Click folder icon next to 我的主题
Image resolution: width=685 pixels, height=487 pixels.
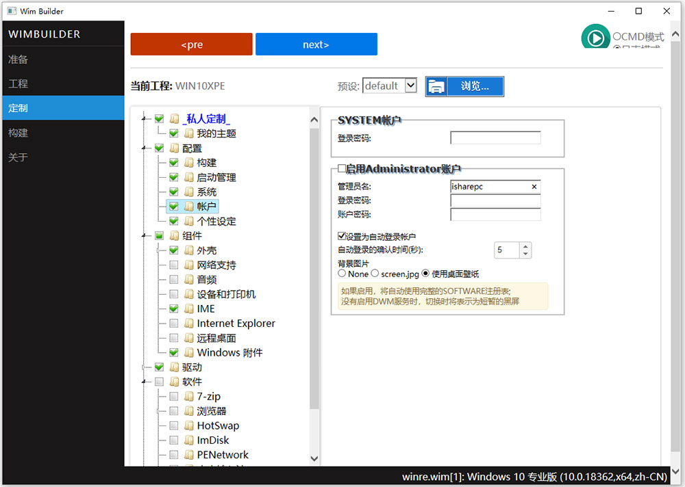point(189,133)
